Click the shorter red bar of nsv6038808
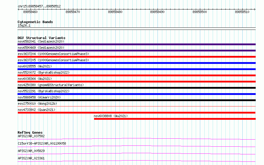The width and height of the screenshot is (264, 165). coord(175,119)
